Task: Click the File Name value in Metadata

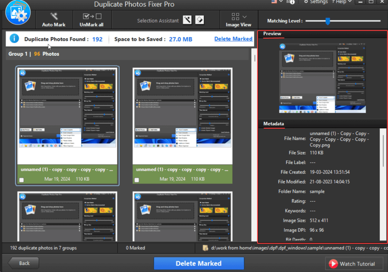Action: tap(339, 139)
